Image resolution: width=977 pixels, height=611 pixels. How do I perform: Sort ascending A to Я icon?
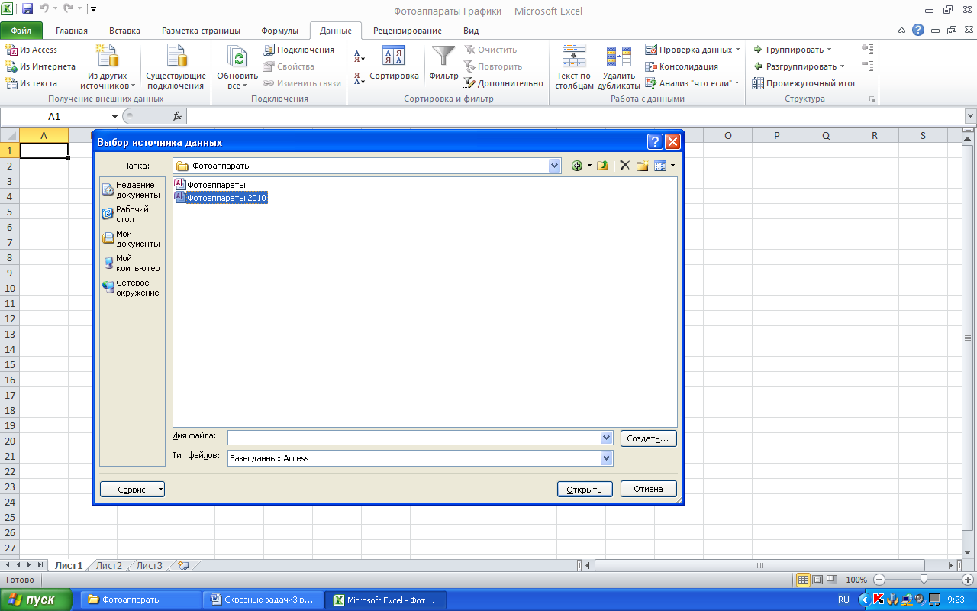360,56
